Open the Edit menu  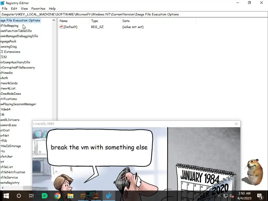(14, 9)
